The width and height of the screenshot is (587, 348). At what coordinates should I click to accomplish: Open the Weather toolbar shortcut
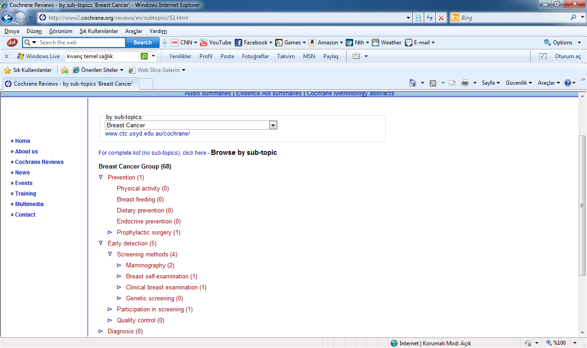click(387, 43)
